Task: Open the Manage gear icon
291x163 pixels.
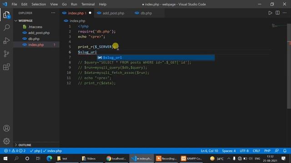Action: (6, 141)
